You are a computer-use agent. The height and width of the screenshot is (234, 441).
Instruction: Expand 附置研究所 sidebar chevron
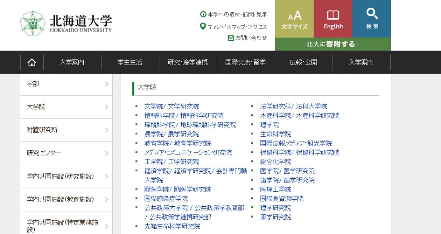coord(107,130)
